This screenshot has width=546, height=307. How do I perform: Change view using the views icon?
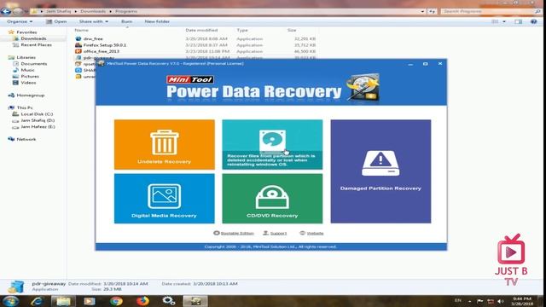pyautogui.click(x=495, y=21)
